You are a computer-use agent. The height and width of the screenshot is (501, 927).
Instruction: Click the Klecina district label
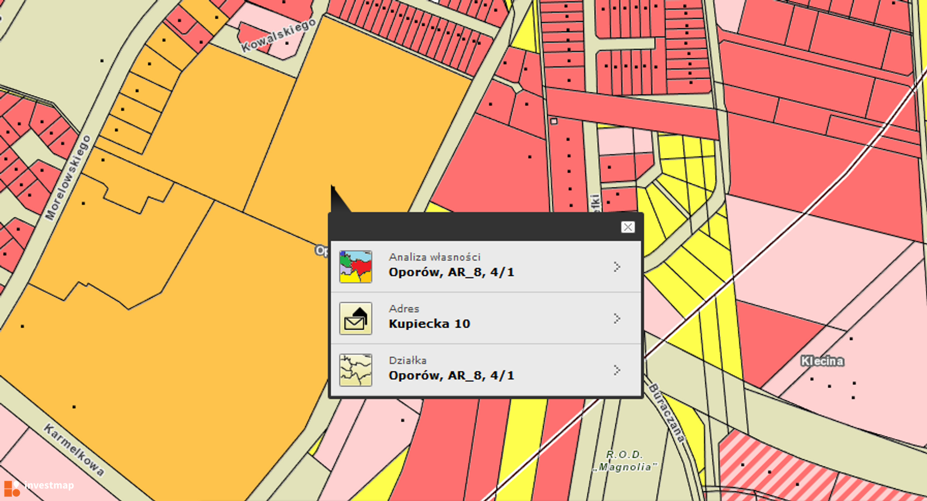(822, 361)
